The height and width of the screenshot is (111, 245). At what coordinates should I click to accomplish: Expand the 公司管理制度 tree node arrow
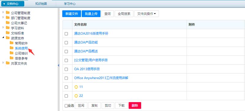tap(3, 12)
